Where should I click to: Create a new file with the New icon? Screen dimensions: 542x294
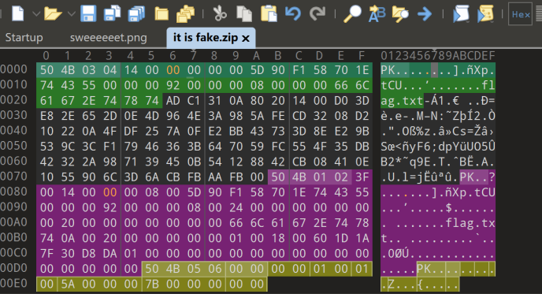(18, 14)
